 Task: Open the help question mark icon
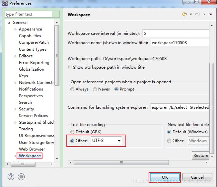click(x=11, y=177)
